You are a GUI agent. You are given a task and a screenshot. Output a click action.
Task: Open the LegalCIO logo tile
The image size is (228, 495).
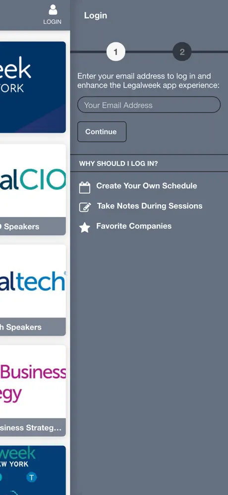click(33, 180)
